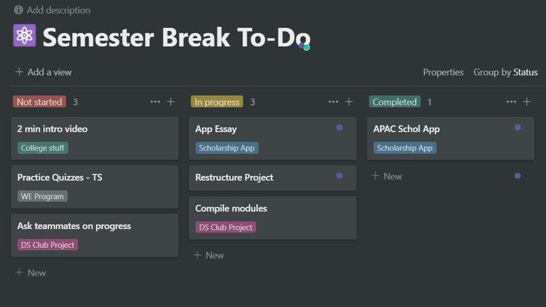Screen dimensions: 546x307
Task: Click the College stuff green tag
Action: click(x=43, y=148)
